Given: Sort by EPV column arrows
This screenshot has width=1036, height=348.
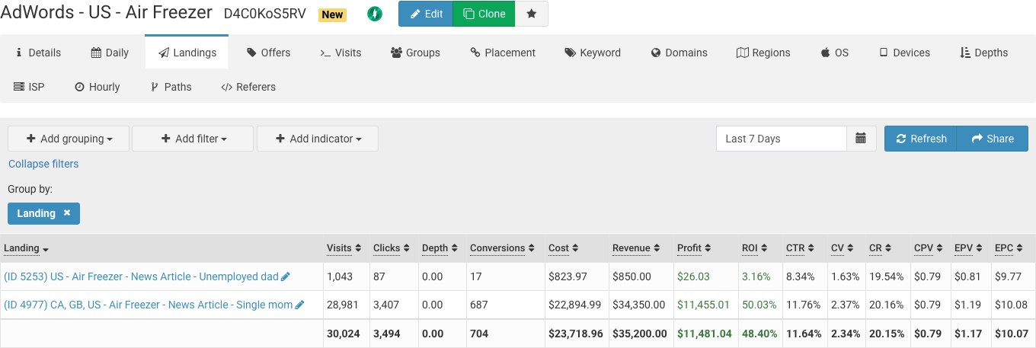Looking at the screenshot, I should click(x=980, y=248).
